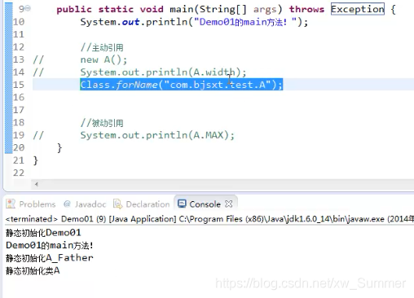
Task: Click console output 静态初始化A_Father
Action: click(x=50, y=258)
